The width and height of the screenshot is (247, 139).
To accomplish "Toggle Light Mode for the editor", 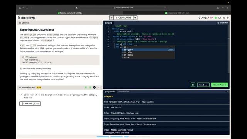I will [x=223, y=23].
